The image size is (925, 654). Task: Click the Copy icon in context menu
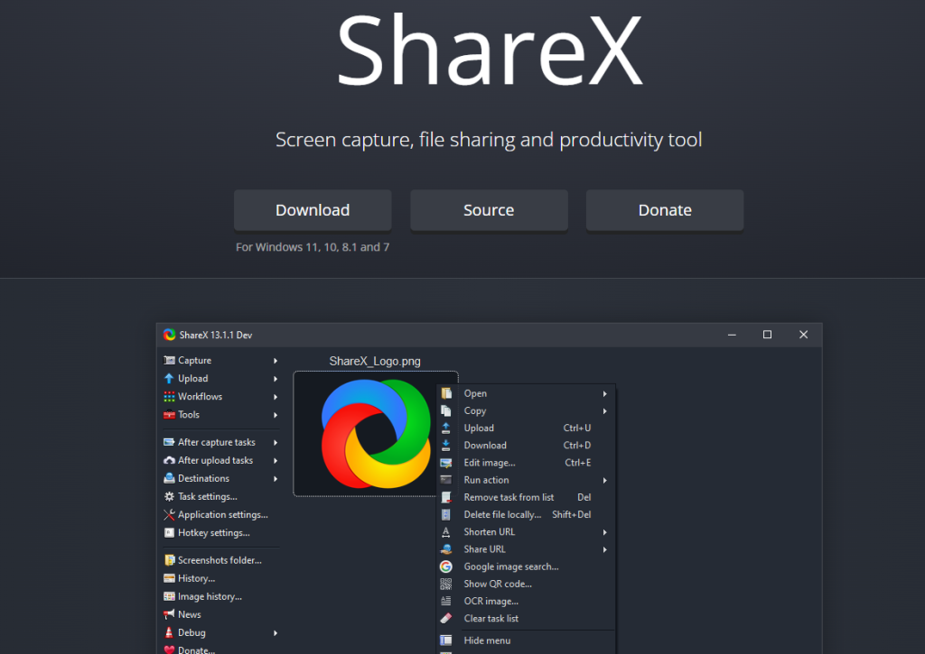(446, 410)
